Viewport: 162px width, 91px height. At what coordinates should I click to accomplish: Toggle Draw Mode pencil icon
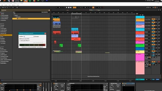tap(146, 7)
